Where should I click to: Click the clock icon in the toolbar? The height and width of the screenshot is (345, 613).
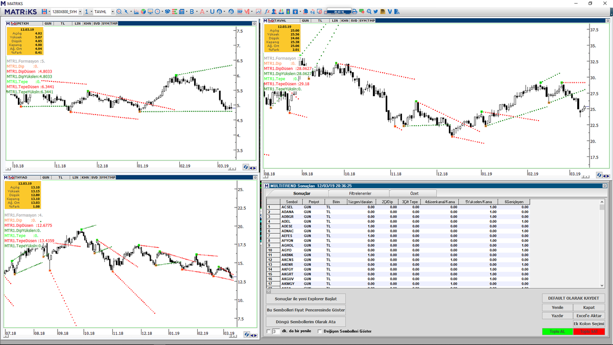[x=157, y=11]
